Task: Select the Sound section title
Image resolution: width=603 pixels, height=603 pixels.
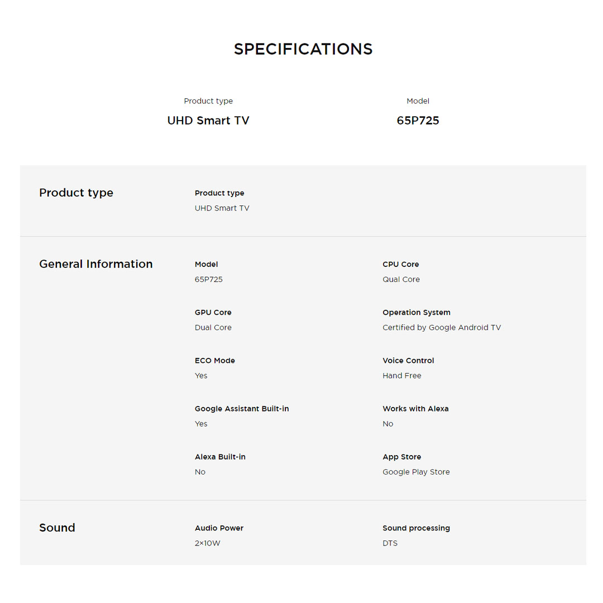Action: [57, 528]
